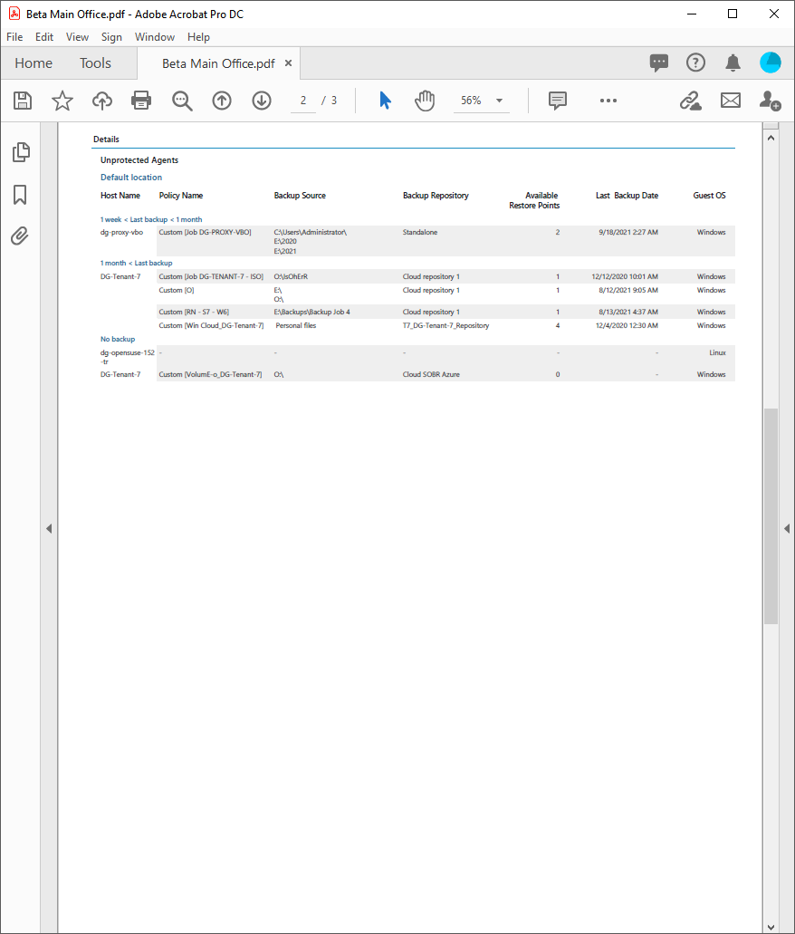This screenshot has width=795, height=934.
Task: Share the file with others via the add-person icon
Action: (x=770, y=100)
